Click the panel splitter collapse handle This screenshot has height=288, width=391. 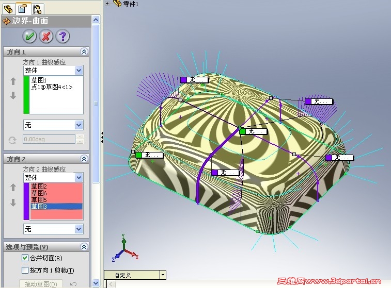[102, 137]
